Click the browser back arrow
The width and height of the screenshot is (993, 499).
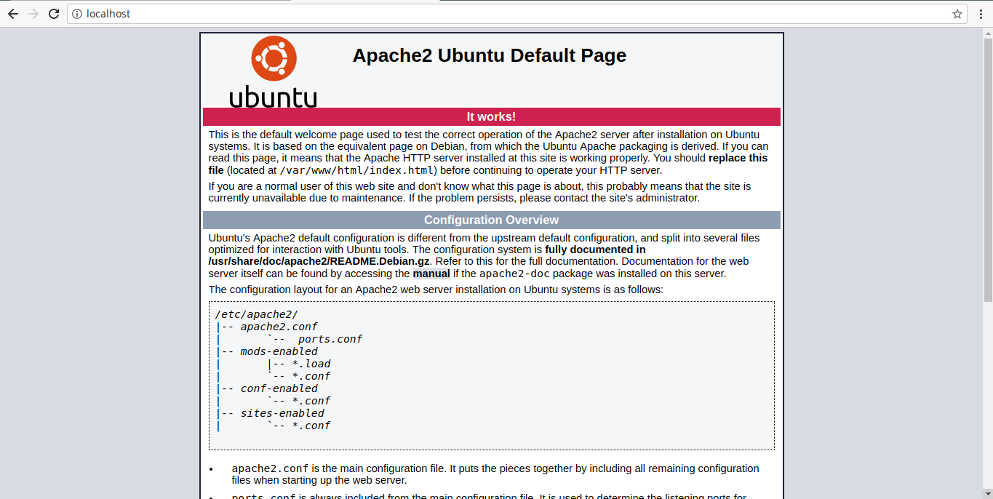coord(12,14)
